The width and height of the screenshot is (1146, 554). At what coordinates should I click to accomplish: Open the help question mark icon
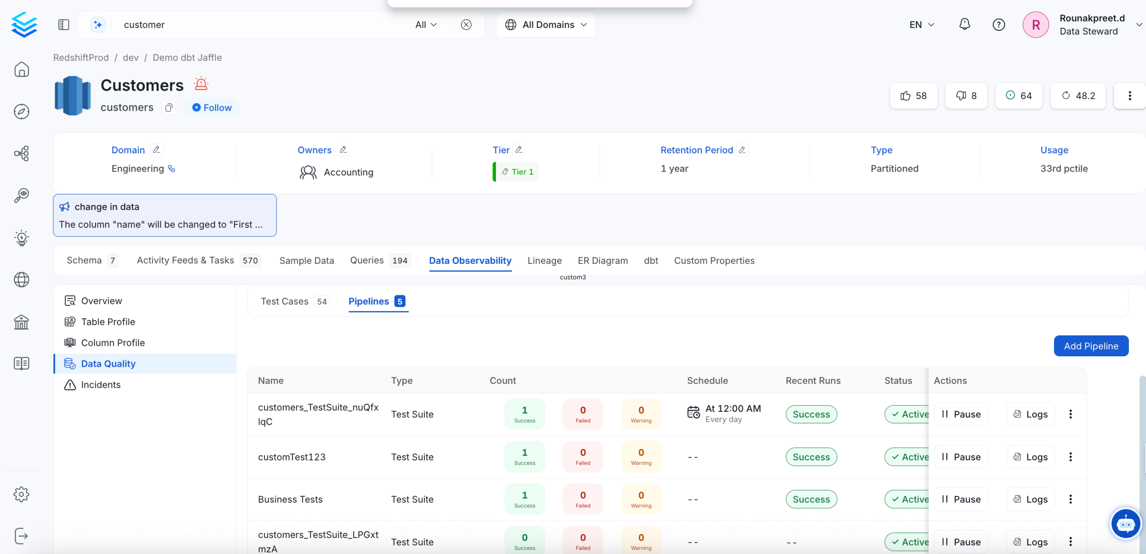998,25
